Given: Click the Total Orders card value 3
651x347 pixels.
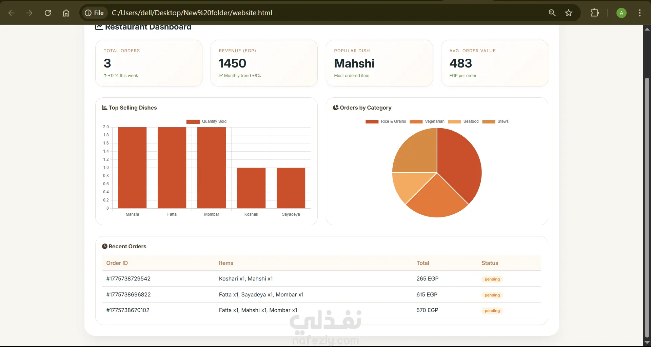Looking at the screenshot, I should [x=107, y=63].
